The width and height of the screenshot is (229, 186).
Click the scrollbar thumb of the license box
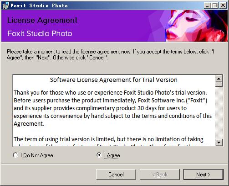click(x=219, y=85)
